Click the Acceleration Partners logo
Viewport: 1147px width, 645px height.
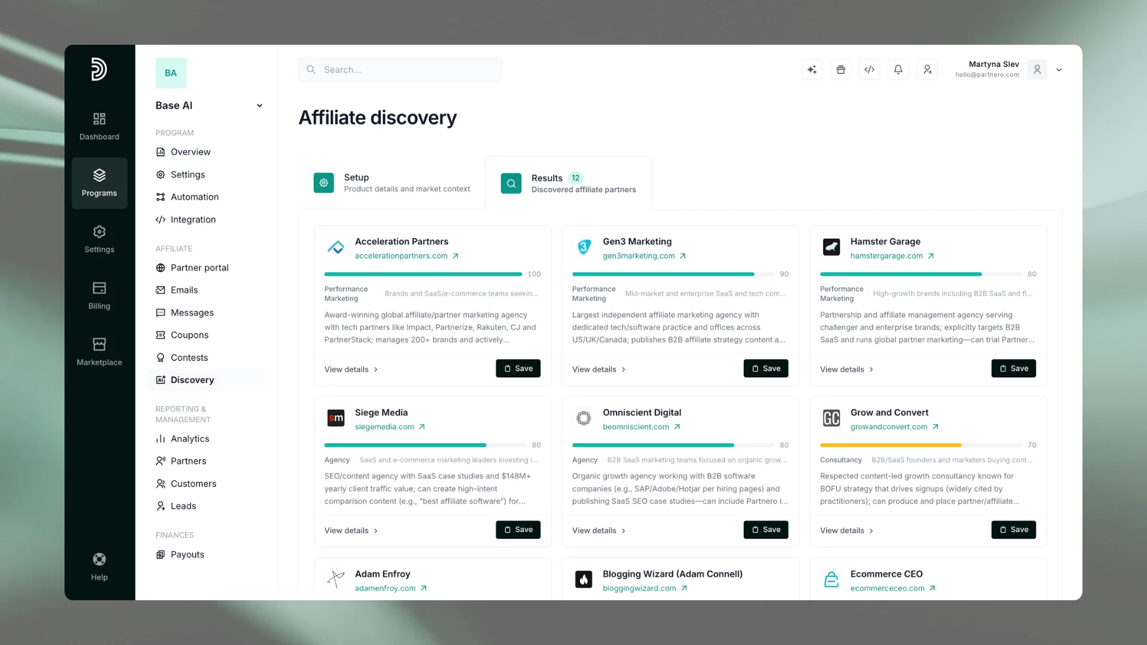(x=336, y=247)
